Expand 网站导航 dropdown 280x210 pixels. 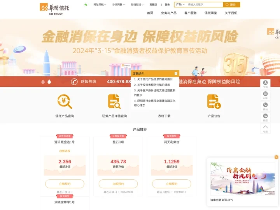click(x=100, y=5)
